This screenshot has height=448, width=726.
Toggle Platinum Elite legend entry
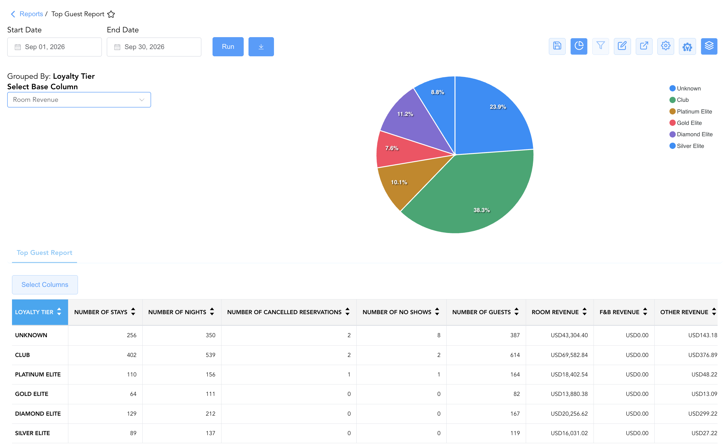point(691,111)
